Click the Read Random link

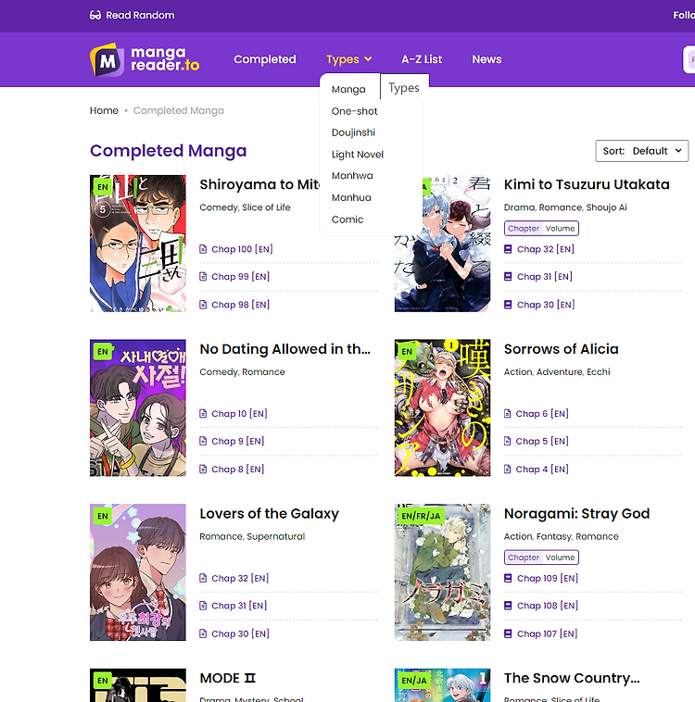133,15
